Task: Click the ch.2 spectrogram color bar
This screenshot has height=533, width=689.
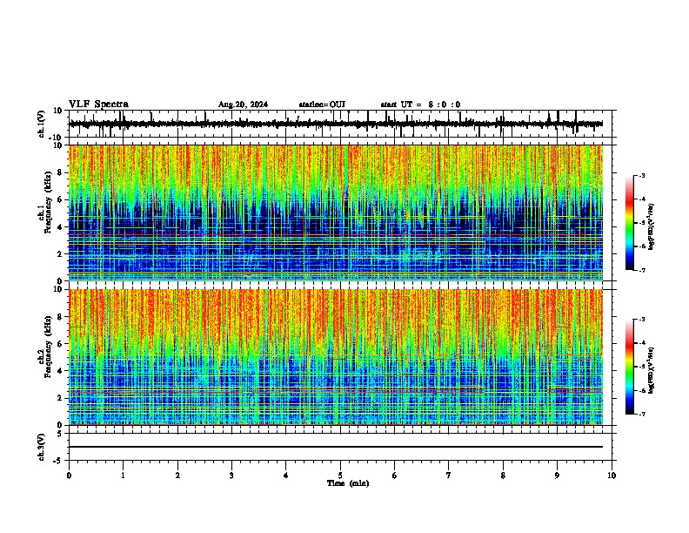Action: pos(630,367)
